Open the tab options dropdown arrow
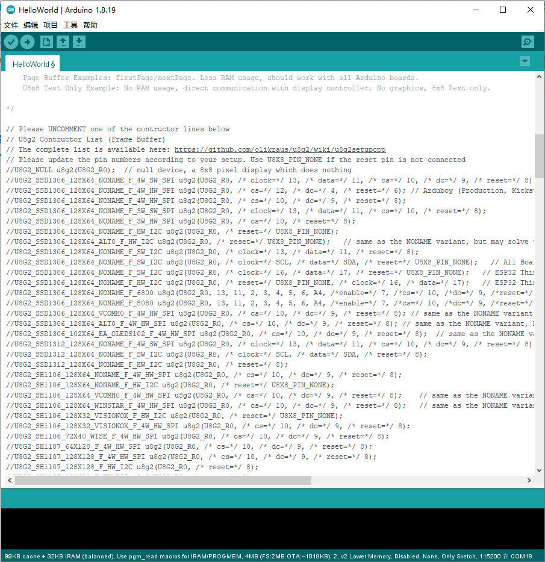The width and height of the screenshot is (545, 562). point(525,61)
